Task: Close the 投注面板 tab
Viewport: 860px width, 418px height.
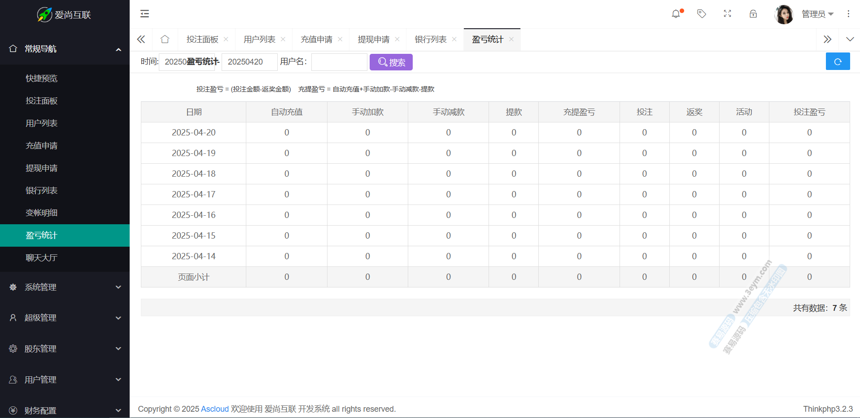Action: click(x=226, y=39)
